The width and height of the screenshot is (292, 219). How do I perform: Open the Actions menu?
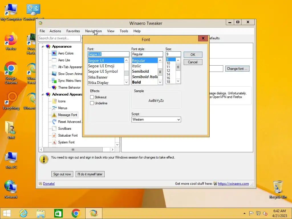click(55, 31)
